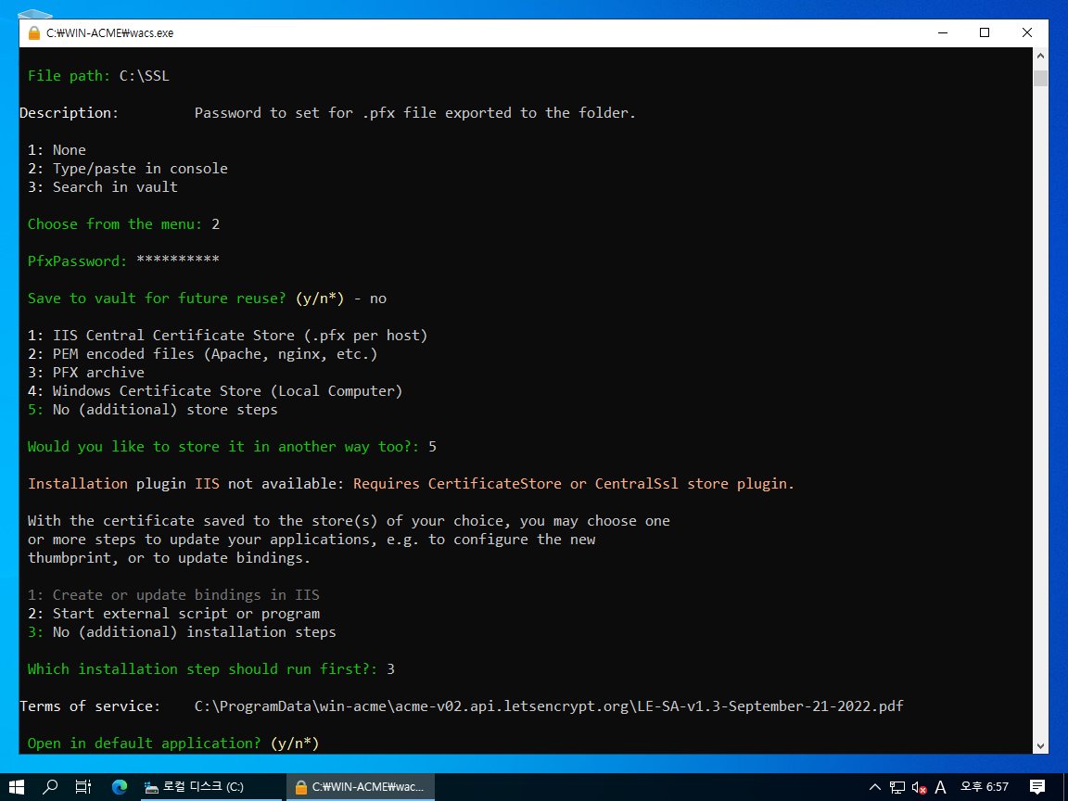Open the notification center icon
1068x801 pixels.
(x=1037, y=787)
